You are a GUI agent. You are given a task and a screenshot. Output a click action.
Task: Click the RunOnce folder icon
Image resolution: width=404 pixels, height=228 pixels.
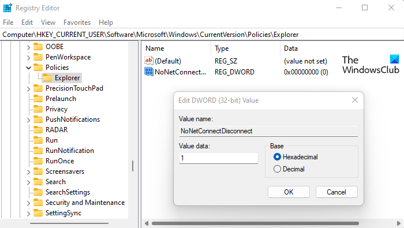(x=38, y=161)
